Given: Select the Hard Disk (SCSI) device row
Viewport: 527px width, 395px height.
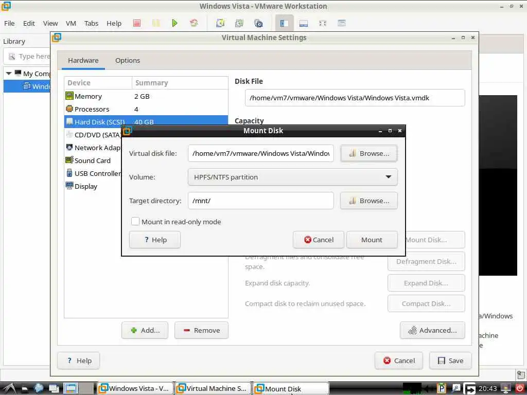Looking at the screenshot, I should pos(146,121).
